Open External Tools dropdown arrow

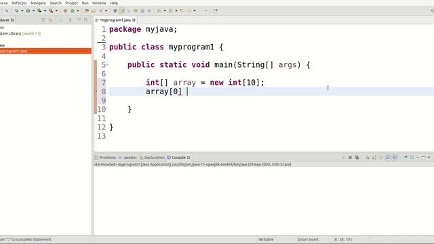click(56, 11)
